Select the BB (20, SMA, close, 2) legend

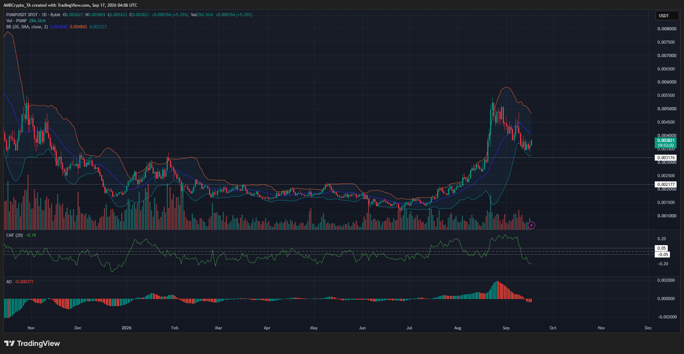point(27,27)
